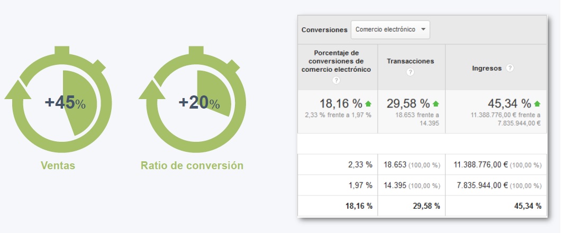Open help icon under Porcentaje de conversiones header

click(x=336, y=80)
